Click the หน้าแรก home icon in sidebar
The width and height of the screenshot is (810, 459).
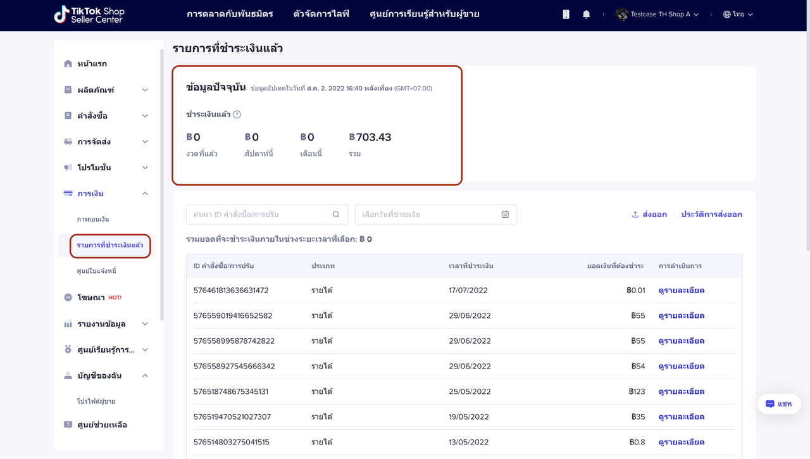[x=68, y=64]
